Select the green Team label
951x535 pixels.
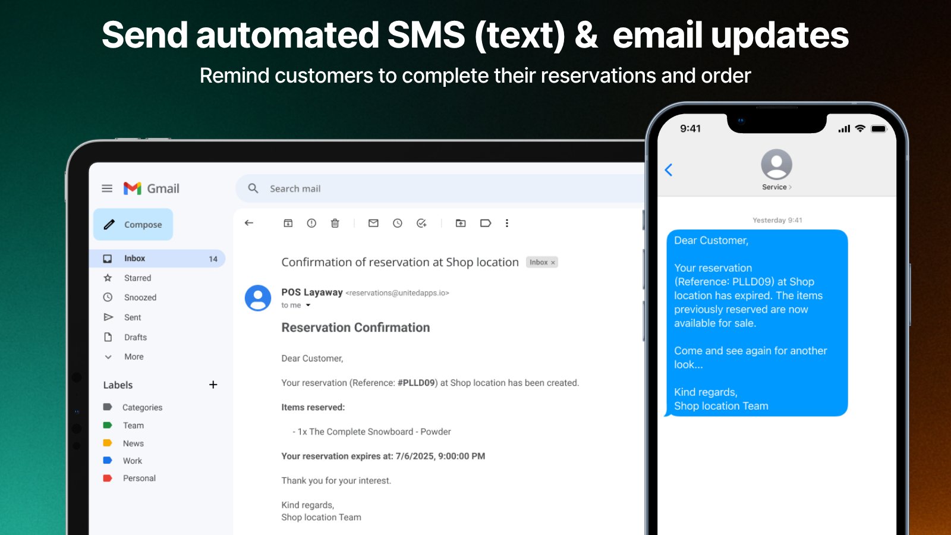(x=133, y=426)
